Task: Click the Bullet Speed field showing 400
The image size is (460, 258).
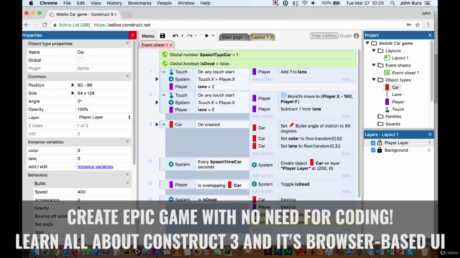Action: click(103, 192)
